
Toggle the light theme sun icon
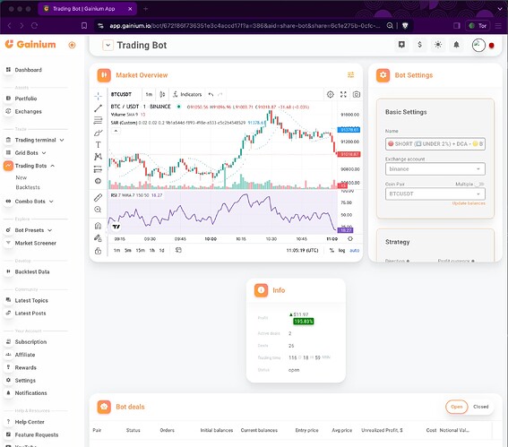click(438, 45)
